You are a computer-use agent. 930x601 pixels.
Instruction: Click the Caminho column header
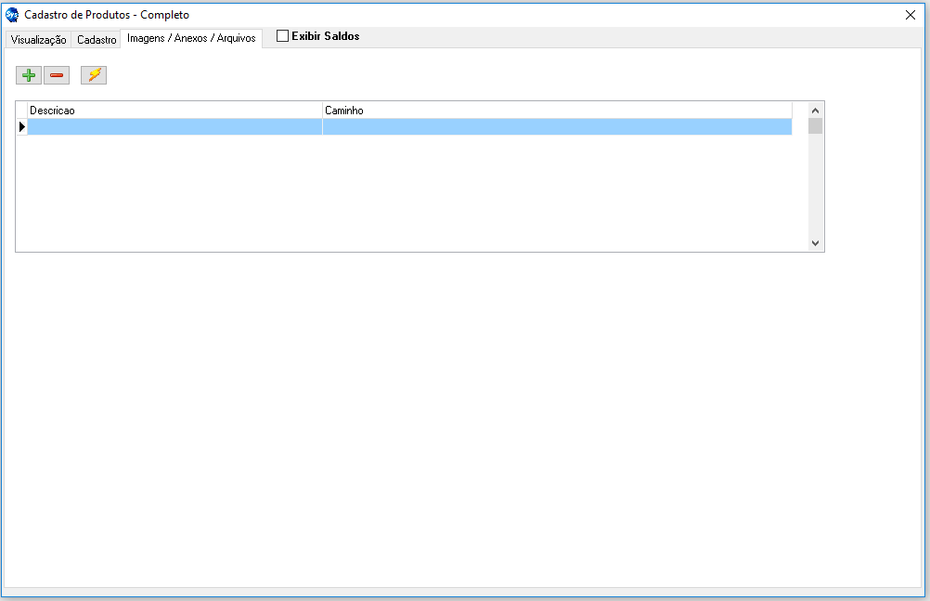[x=557, y=111]
